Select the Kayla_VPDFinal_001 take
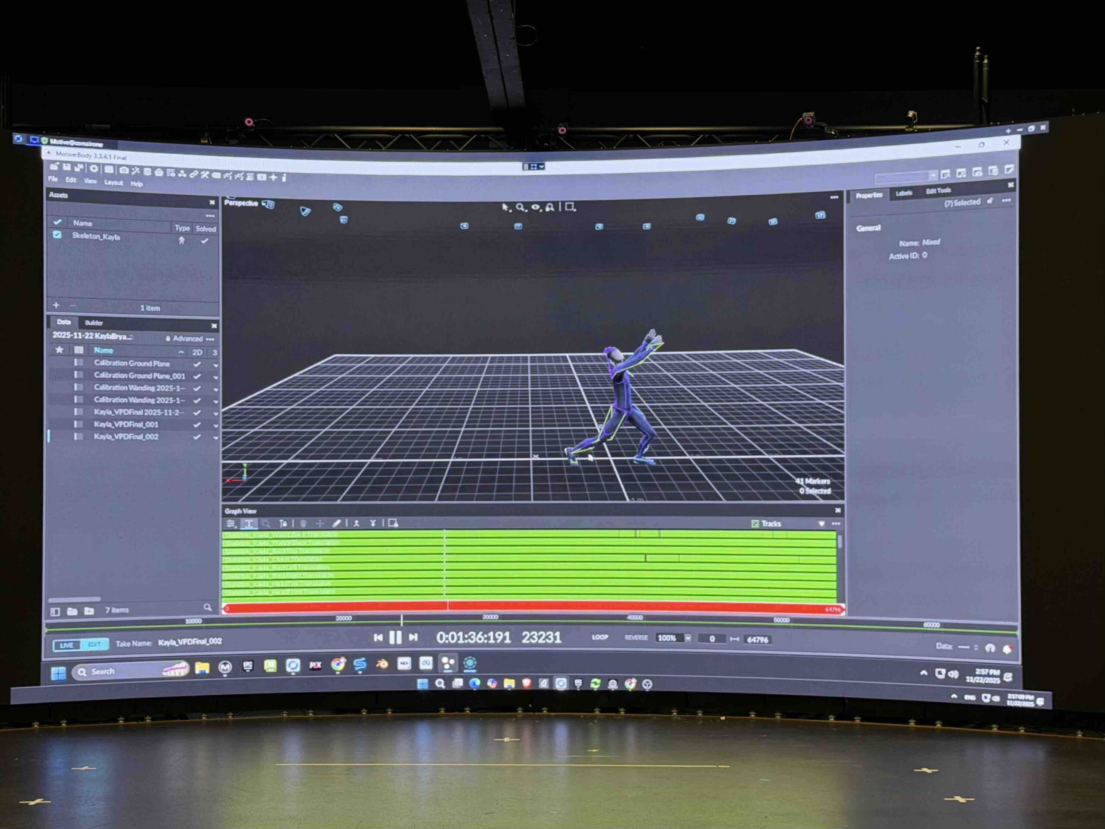Screen dimensions: 1105x829 [126, 424]
